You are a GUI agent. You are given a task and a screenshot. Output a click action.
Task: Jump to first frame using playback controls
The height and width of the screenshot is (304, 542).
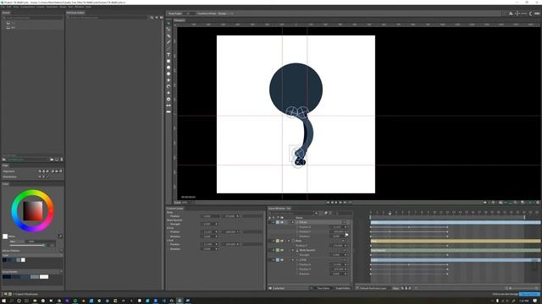tap(328, 203)
